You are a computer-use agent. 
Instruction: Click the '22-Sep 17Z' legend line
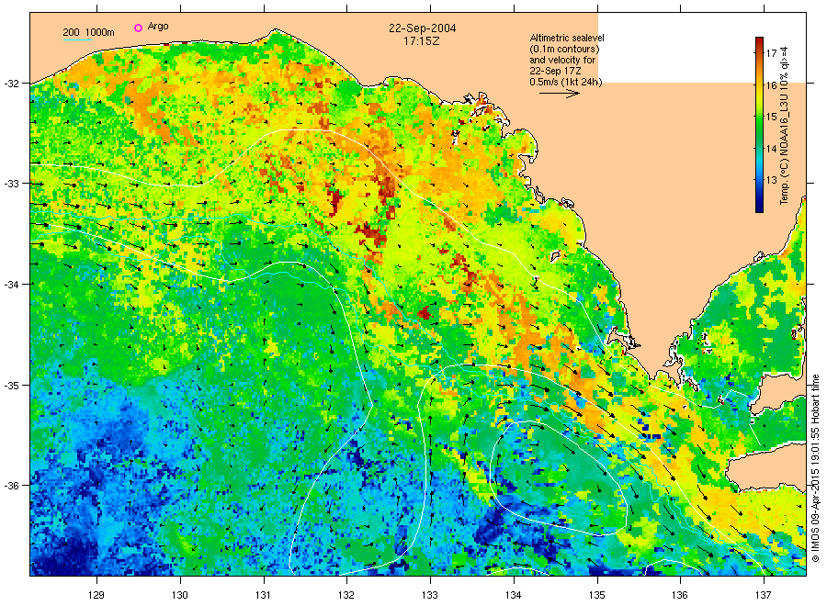click(x=555, y=71)
